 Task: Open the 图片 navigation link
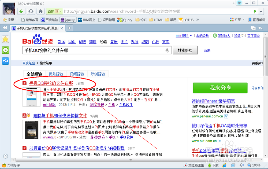124,42
